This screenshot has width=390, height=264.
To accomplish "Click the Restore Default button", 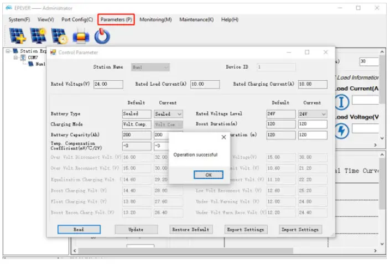I will [x=190, y=229].
